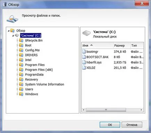This screenshot has height=133, width=151.
Task: Click the Boot folder icon
Action: [x=21, y=45]
